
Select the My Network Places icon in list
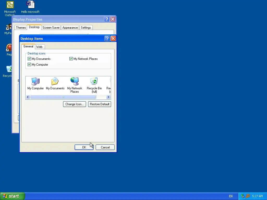click(x=75, y=85)
